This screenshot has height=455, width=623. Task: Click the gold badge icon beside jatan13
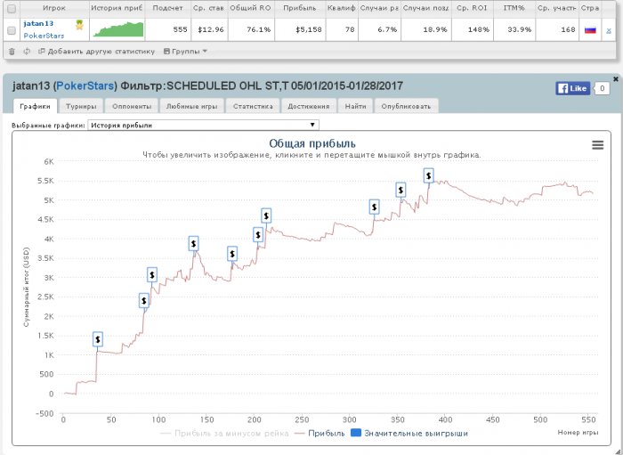point(79,25)
